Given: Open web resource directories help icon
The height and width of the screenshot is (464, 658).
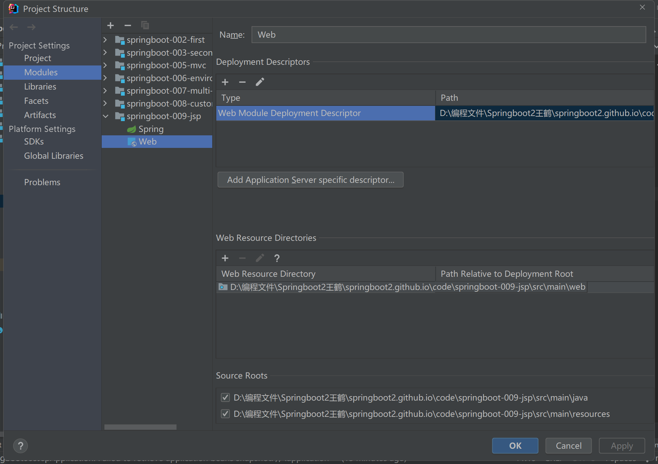Looking at the screenshot, I should [277, 258].
